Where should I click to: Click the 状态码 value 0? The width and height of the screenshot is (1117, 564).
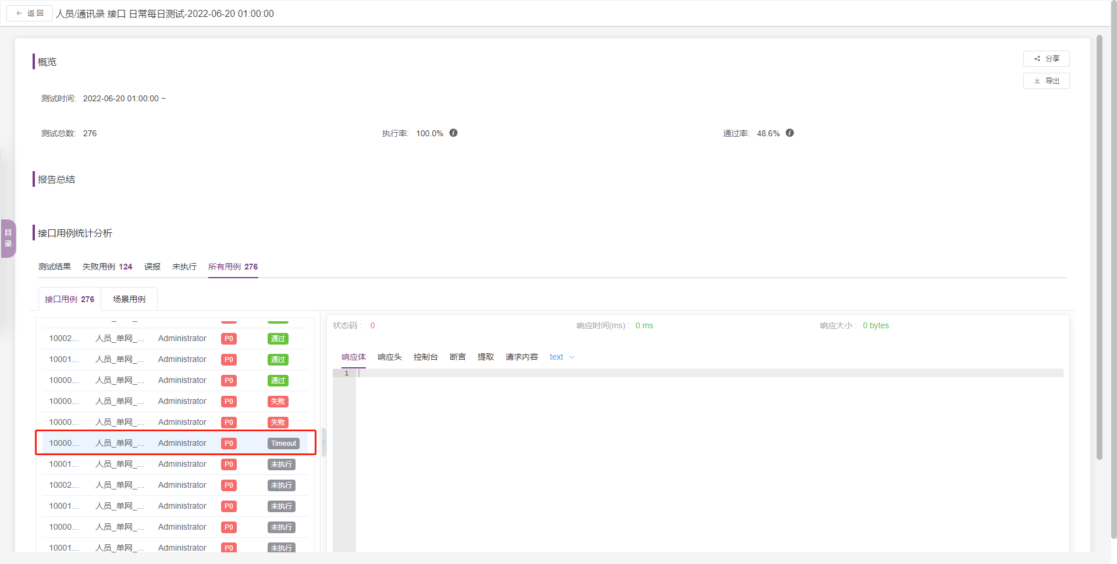(372, 326)
